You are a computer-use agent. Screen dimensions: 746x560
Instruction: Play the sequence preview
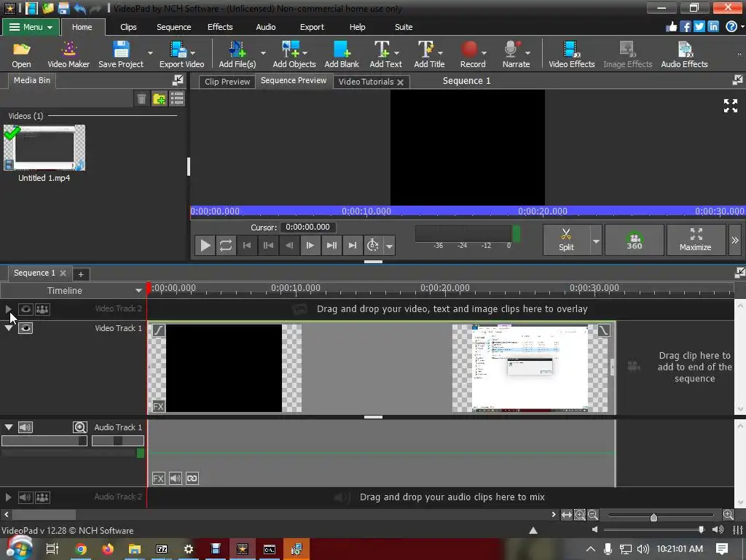click(x=205, y=246)
